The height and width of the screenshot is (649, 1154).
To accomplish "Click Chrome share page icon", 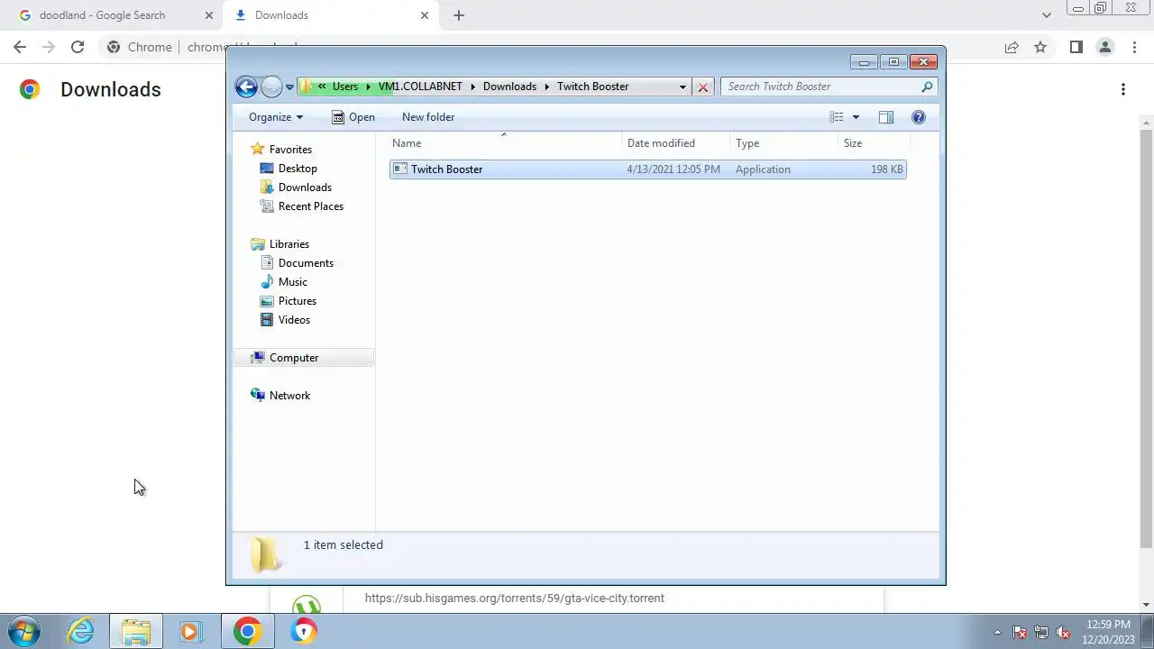I will pos(1012,47).
